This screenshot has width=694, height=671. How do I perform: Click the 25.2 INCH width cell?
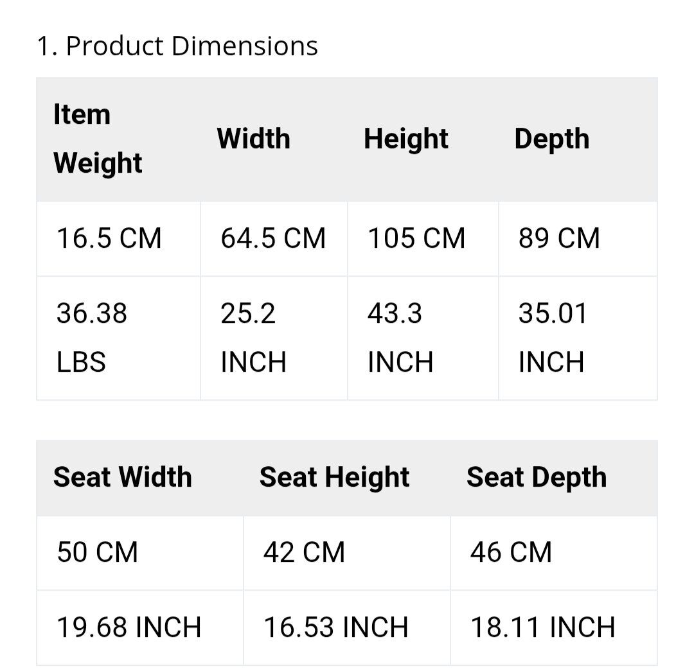click(x=253, y=338)
